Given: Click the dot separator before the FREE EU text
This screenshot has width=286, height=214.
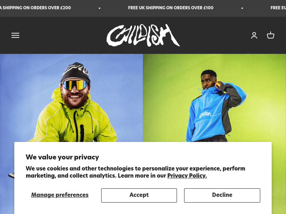Looking at the screenshot, I should pos(242,8).
